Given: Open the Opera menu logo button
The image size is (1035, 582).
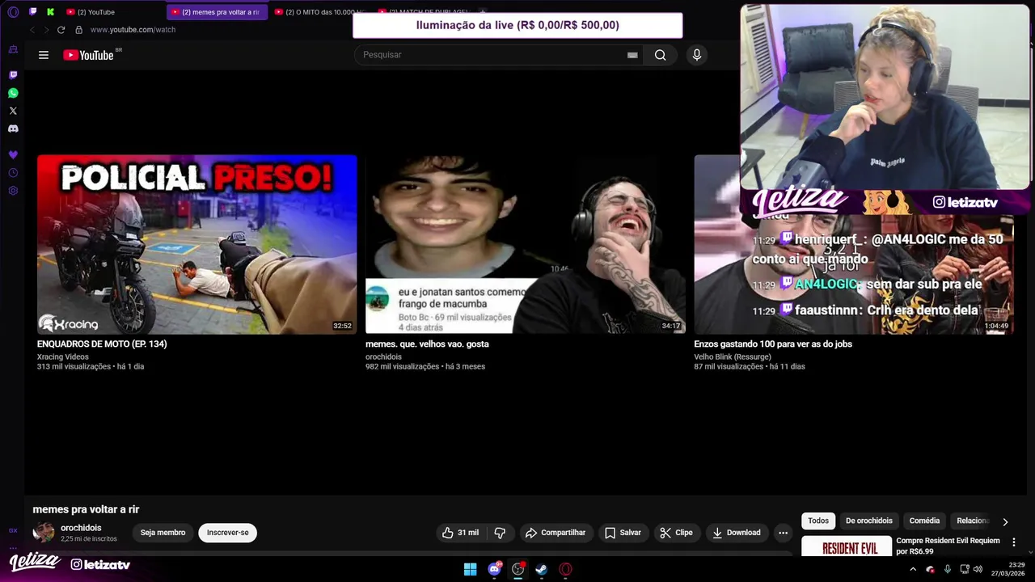Looking at the screenshot, I should click(x=12, y=12).
